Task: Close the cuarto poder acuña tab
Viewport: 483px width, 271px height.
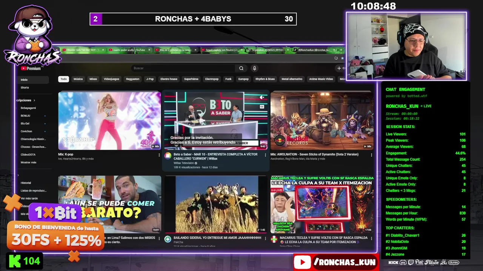Action: pos(149,50)
